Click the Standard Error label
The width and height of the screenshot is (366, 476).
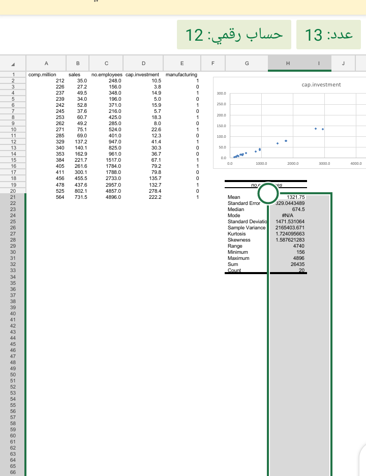coord(243,203)
